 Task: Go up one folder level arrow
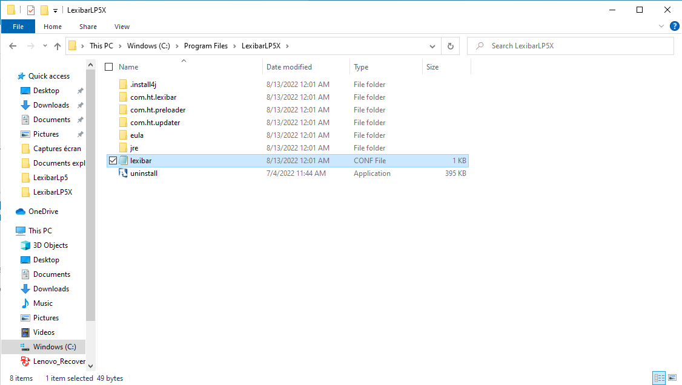[x=58, y=46]
